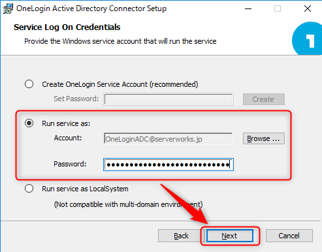This screenshot has height=252, width=322.
Task: Click the 'Service Log On Credentials' heading
Action: [x=67, y=27]
